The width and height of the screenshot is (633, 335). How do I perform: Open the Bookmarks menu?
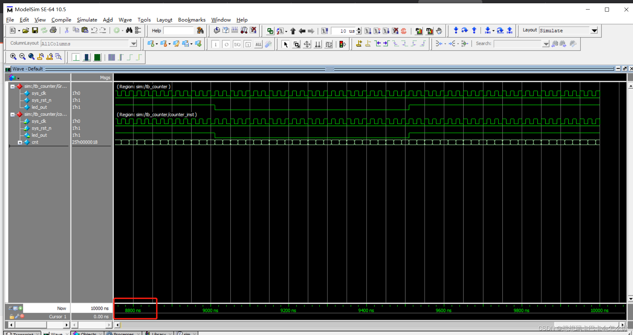tap(192, 20)
